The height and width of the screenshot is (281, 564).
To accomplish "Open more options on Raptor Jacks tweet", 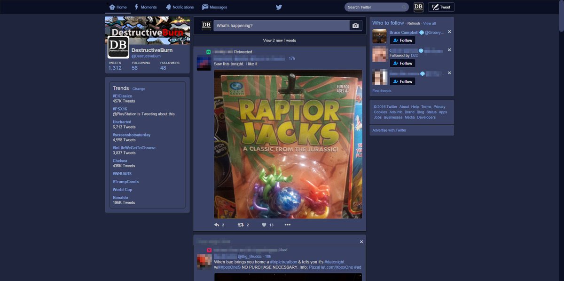I will tap(288, 225).
